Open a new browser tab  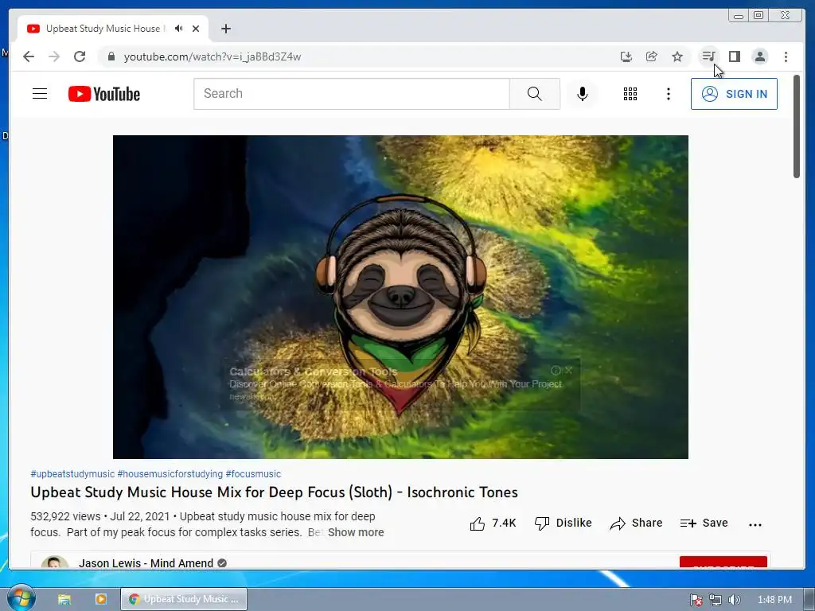225,29
